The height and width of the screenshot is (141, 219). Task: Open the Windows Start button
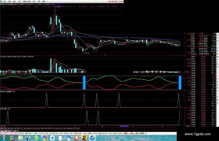(4, 138)
